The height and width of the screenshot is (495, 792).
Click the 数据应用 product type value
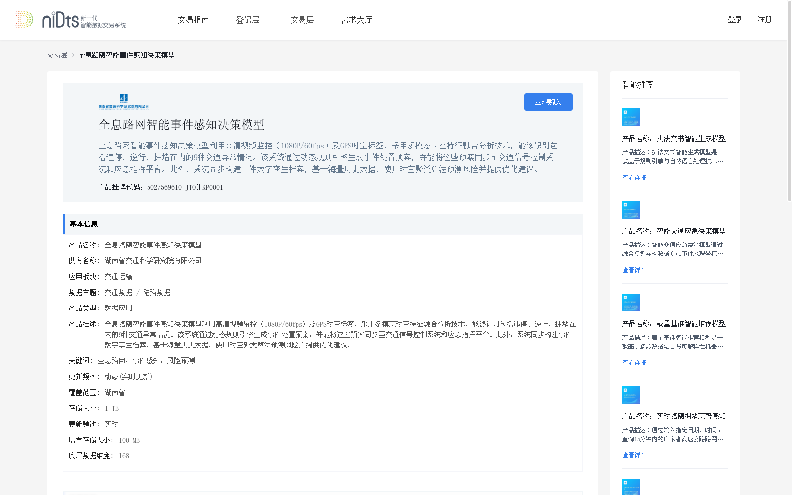118,308
